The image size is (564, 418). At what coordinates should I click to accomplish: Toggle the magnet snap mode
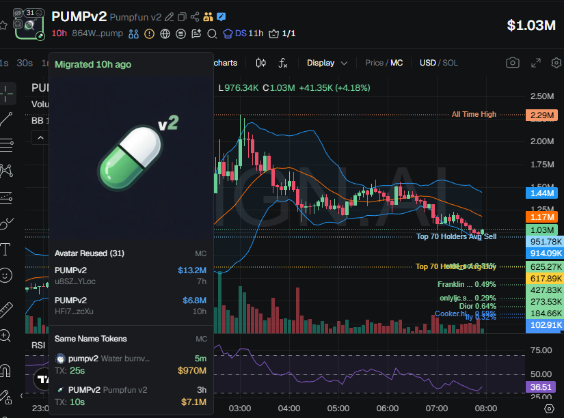click(5, 370)
